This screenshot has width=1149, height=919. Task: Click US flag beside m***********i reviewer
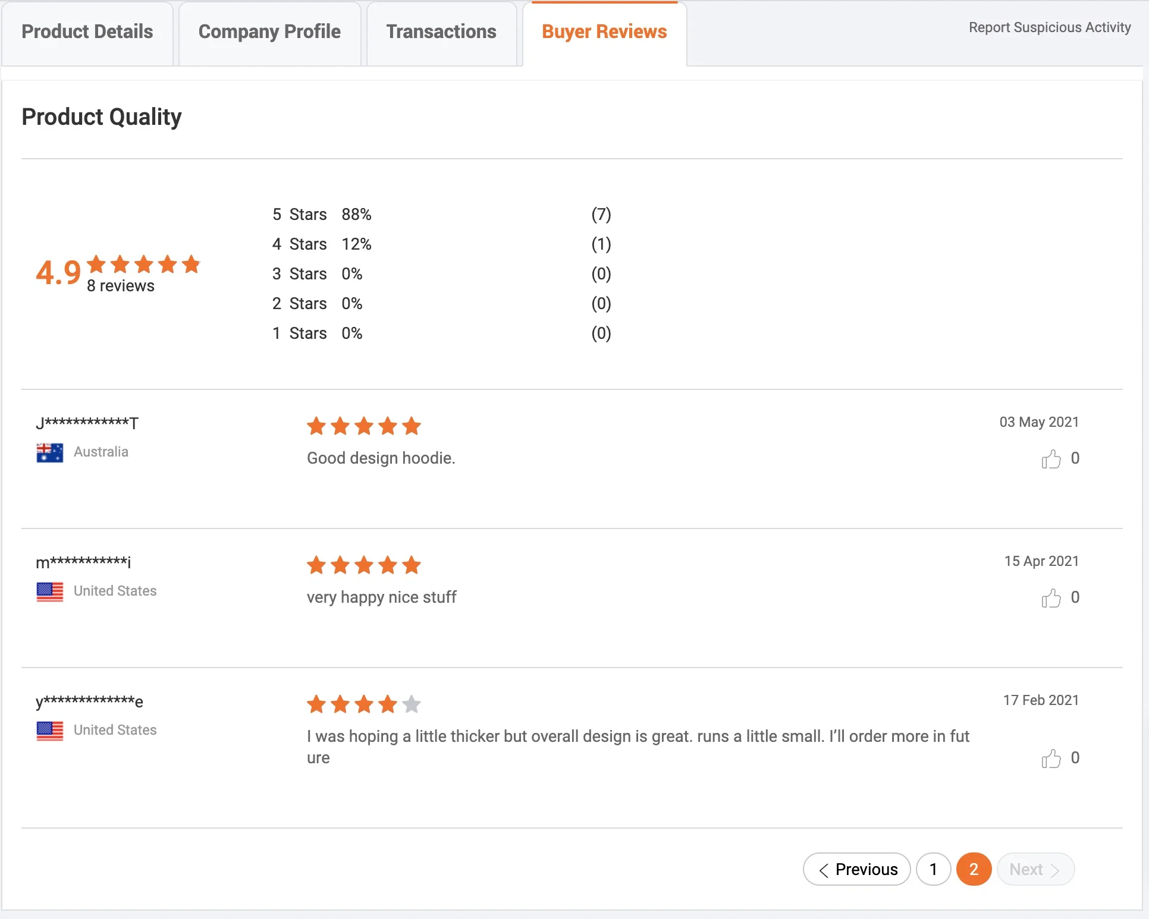pyautogui.click(x=49, y=591)
